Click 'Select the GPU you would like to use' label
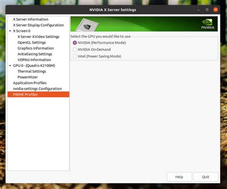Image resolution: width=227 pixels, height=189 pixels. coord(100,37)
